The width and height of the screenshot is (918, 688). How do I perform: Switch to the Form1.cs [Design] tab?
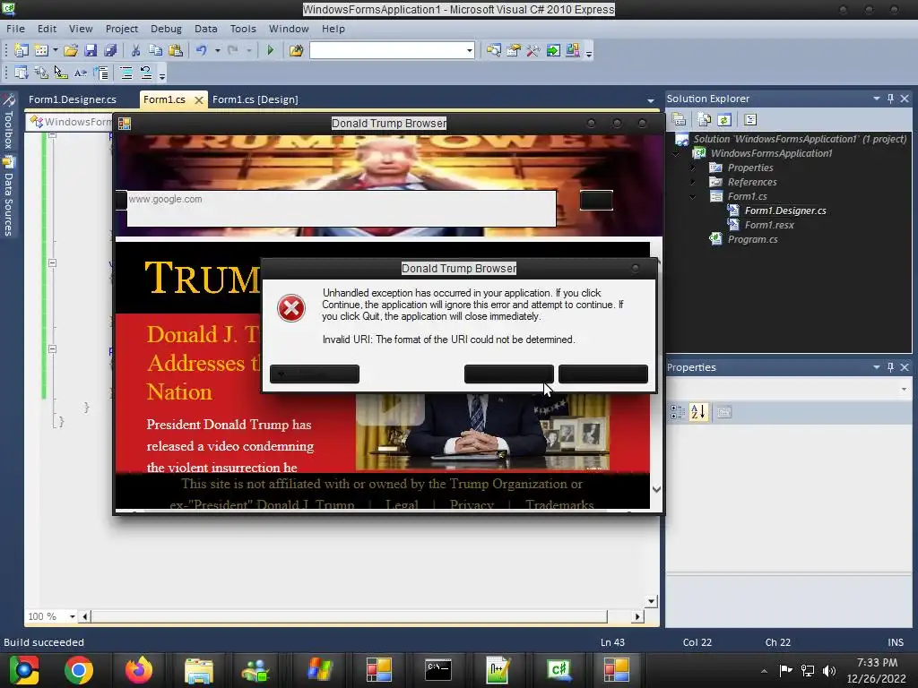click(x=255, y=99)
